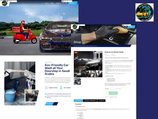Open the Car Type choose-an-option dropdown

[x=124, y=89]
